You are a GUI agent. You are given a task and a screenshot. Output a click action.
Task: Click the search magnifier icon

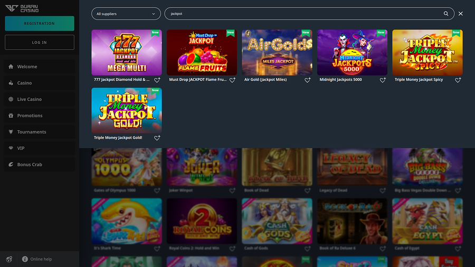coord(446,14)
